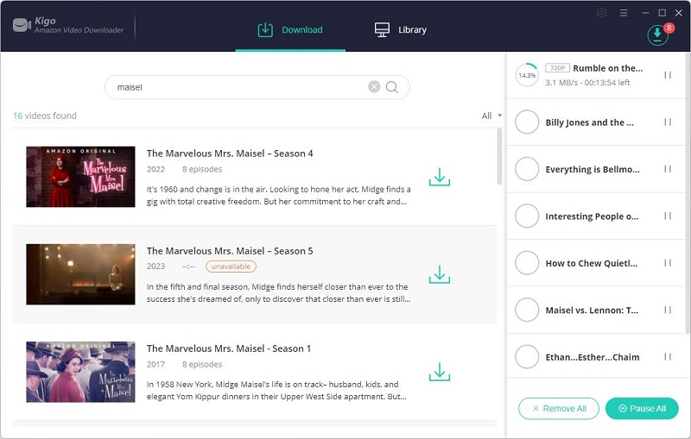Screen dimensions: 691x439
Task: Click the magnifier search icon
Action: click(392, 87)
